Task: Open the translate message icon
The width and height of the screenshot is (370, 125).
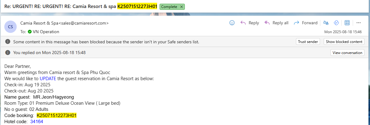Action: pyautogui.click(x=326, y=23)
